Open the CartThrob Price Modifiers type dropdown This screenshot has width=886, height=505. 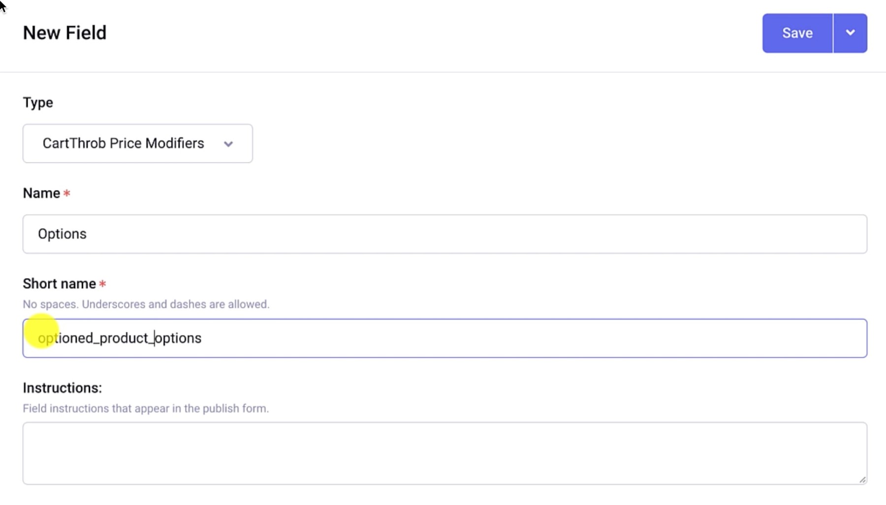point(137,143)
